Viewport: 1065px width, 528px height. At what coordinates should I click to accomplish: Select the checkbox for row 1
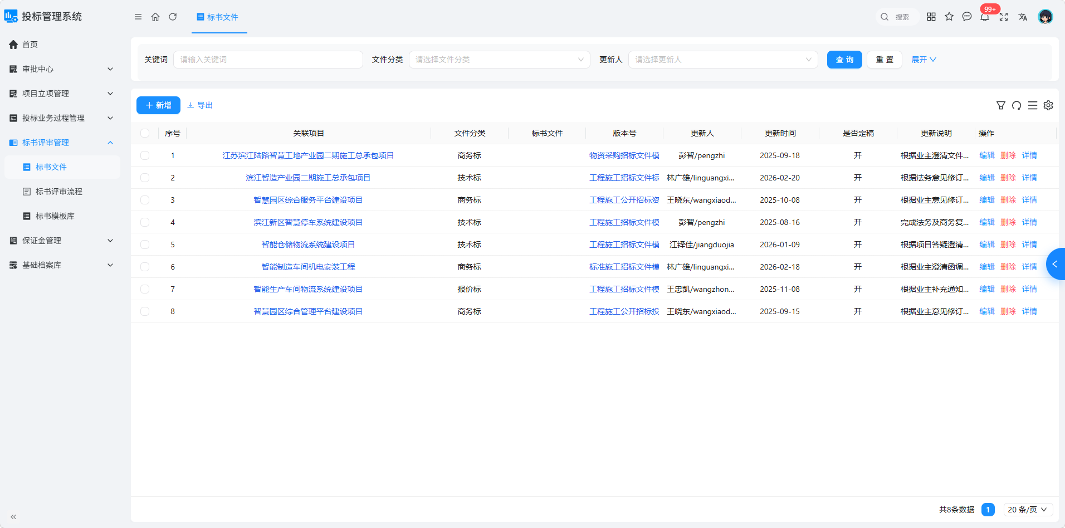(145, 155)
